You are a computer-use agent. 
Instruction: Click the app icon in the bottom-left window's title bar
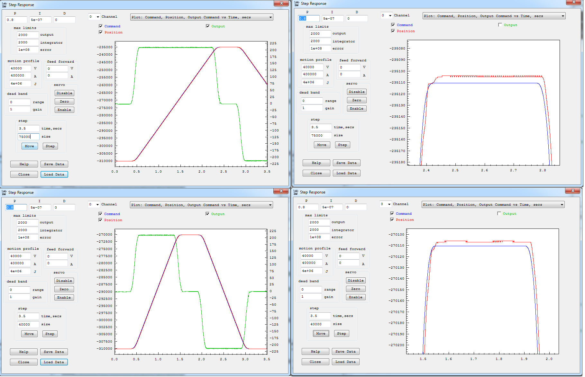pos(4,193)
